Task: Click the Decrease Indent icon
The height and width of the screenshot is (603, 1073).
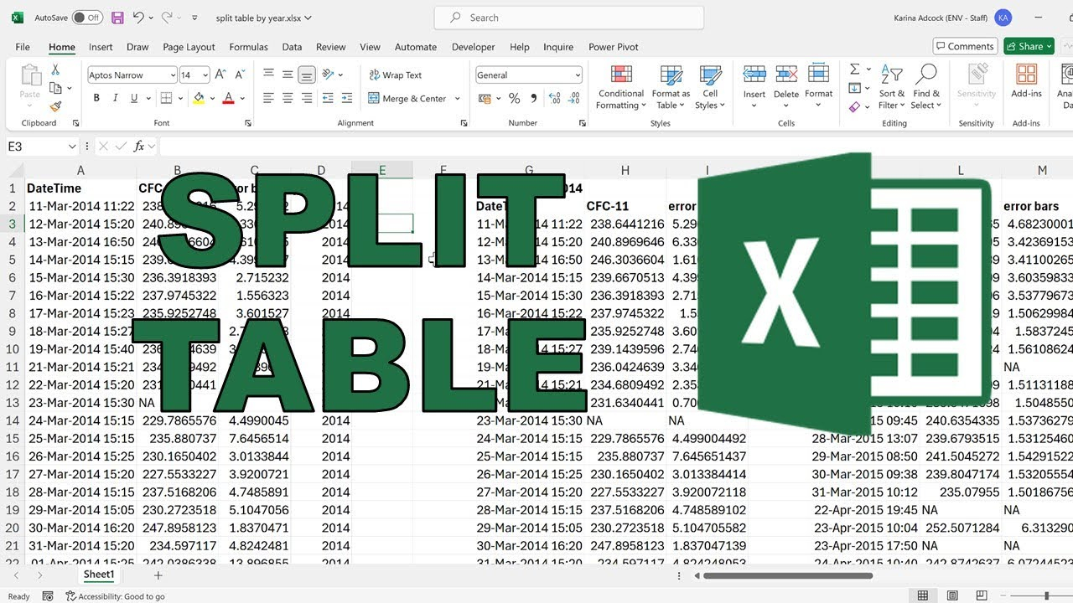Action: (x=329, y=98)
